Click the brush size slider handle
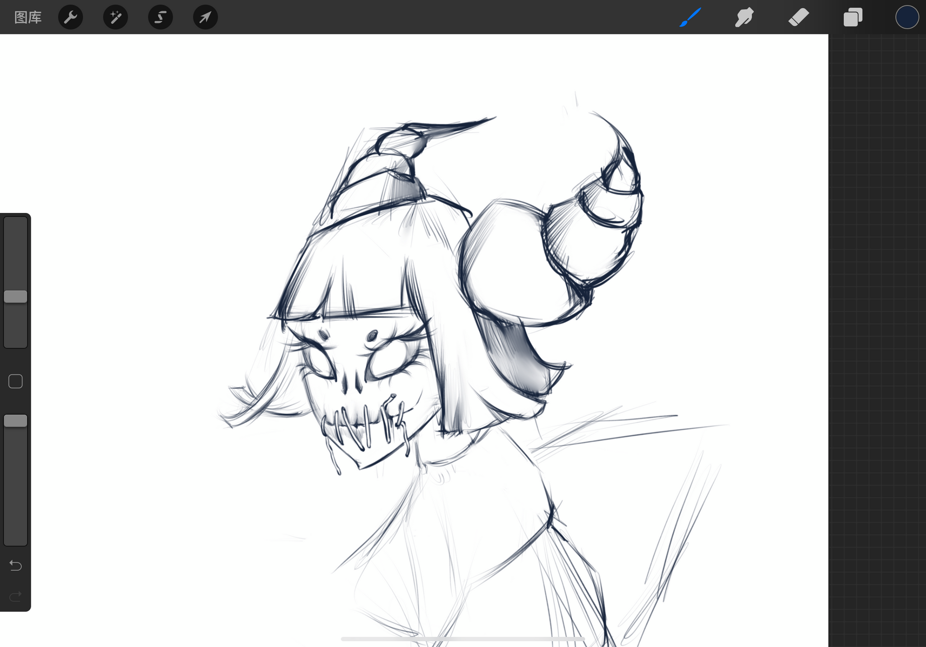Image resolution: width=926 pixels, height=647 pixels. coord(15,297)
